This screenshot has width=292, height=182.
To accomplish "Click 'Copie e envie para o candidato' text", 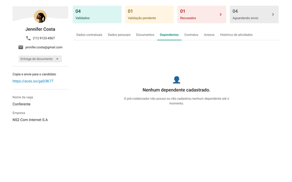I will click(34, 74).
